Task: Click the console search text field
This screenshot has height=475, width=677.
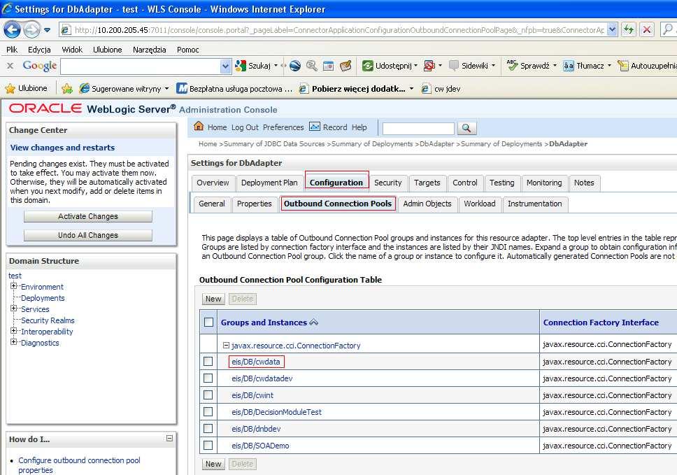Action: click(418, 128)
